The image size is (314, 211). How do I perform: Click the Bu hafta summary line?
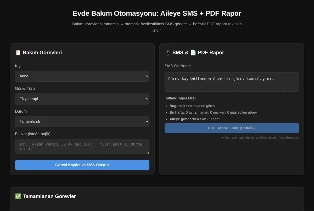pyautogui.click(x=213, y=112)
